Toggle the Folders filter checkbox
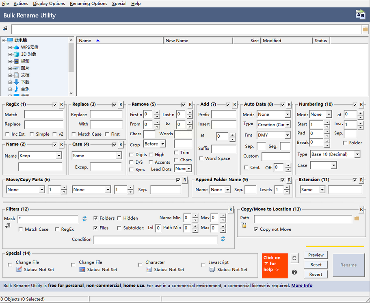 coord(95,218)
